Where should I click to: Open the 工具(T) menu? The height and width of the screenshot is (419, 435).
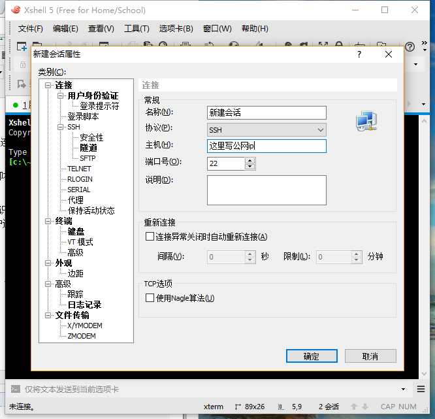(137, 29)
